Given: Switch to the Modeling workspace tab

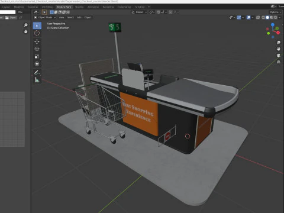Looking at the screenshot, I should (19, 7).
